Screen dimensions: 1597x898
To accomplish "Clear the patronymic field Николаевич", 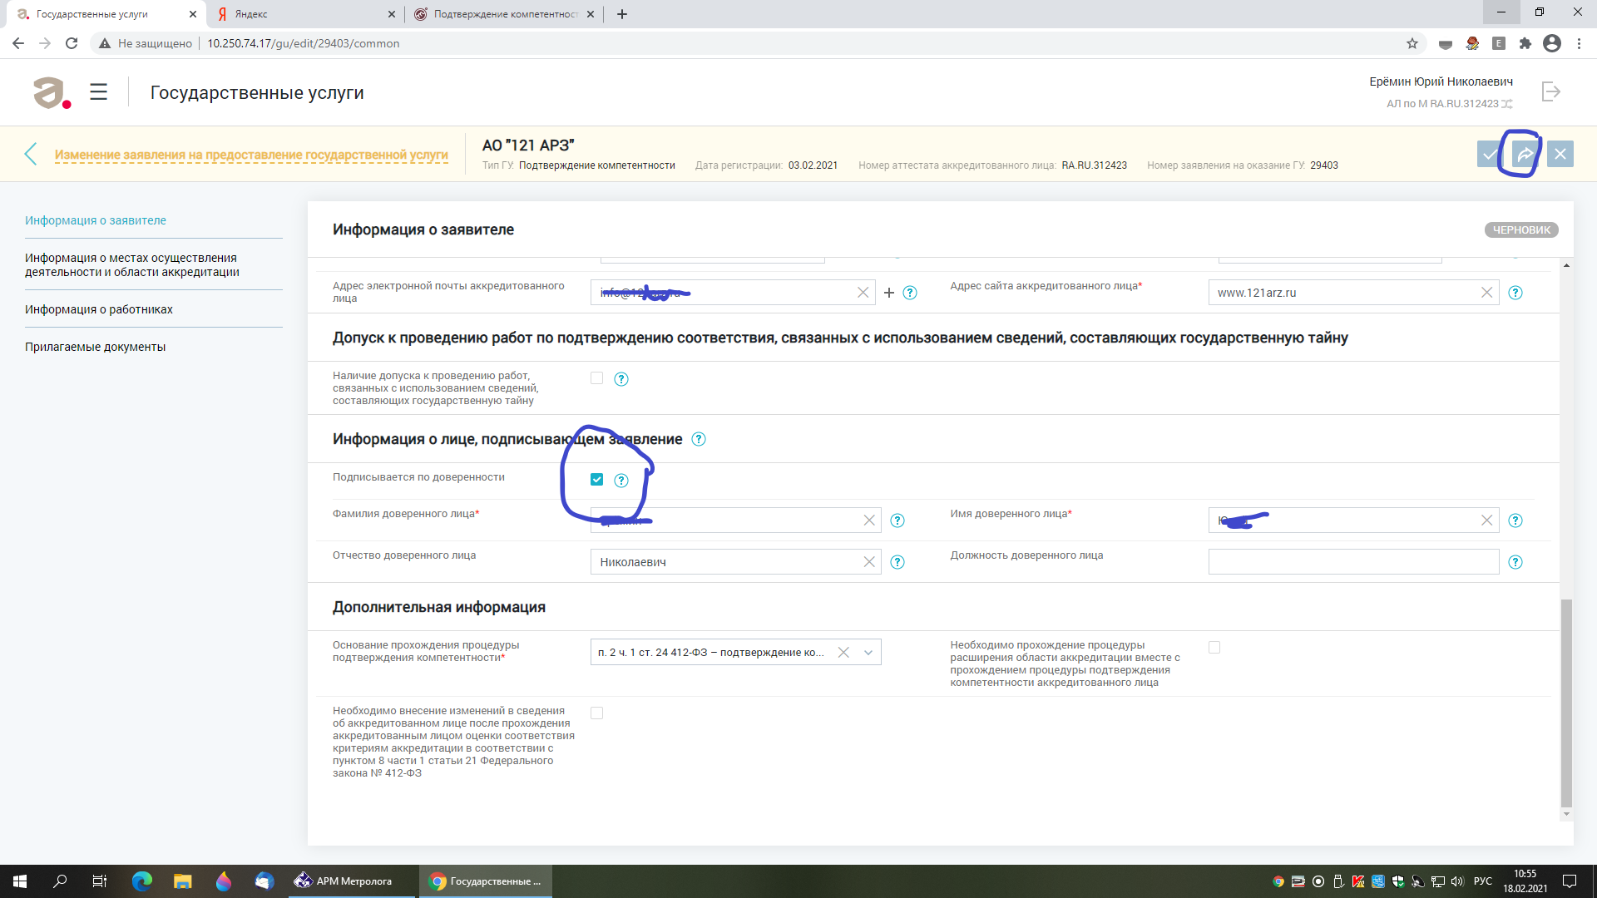I will (869, 562).
